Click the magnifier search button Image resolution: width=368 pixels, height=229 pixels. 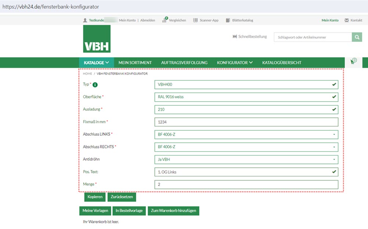pos(357,37)
